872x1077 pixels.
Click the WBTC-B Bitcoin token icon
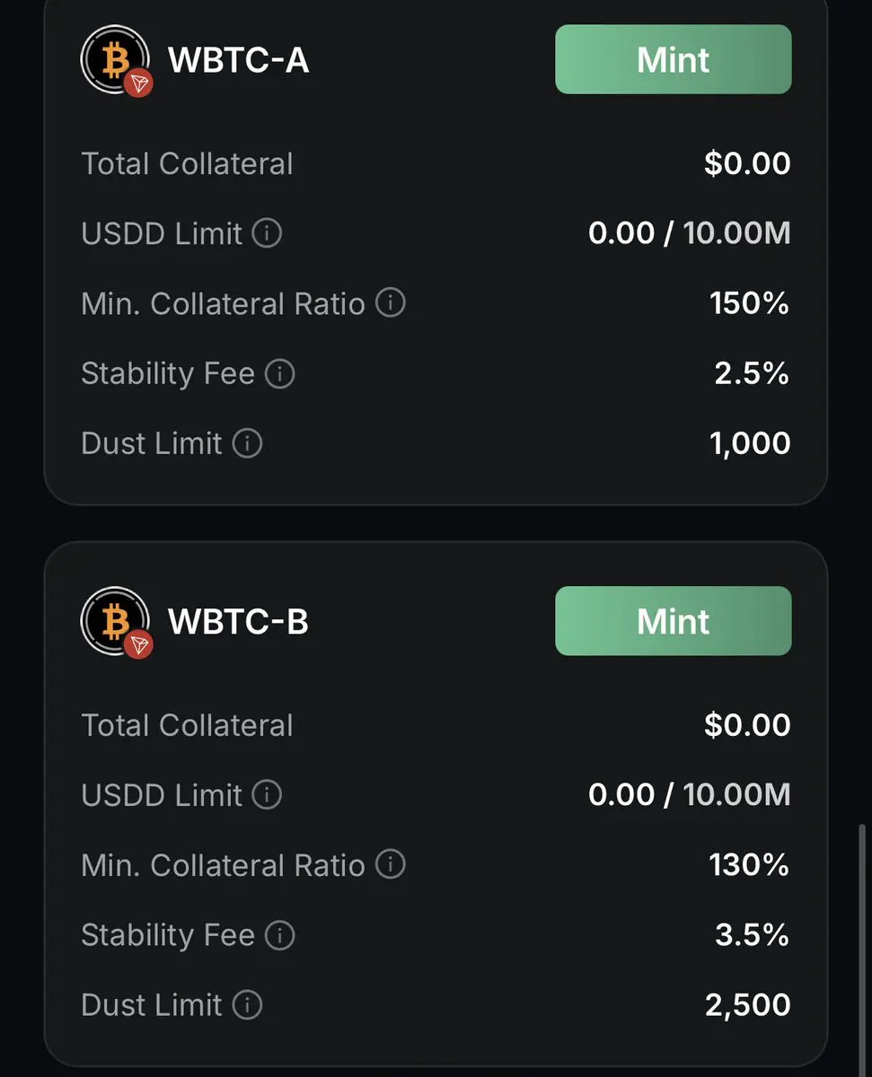click(114, 621)
